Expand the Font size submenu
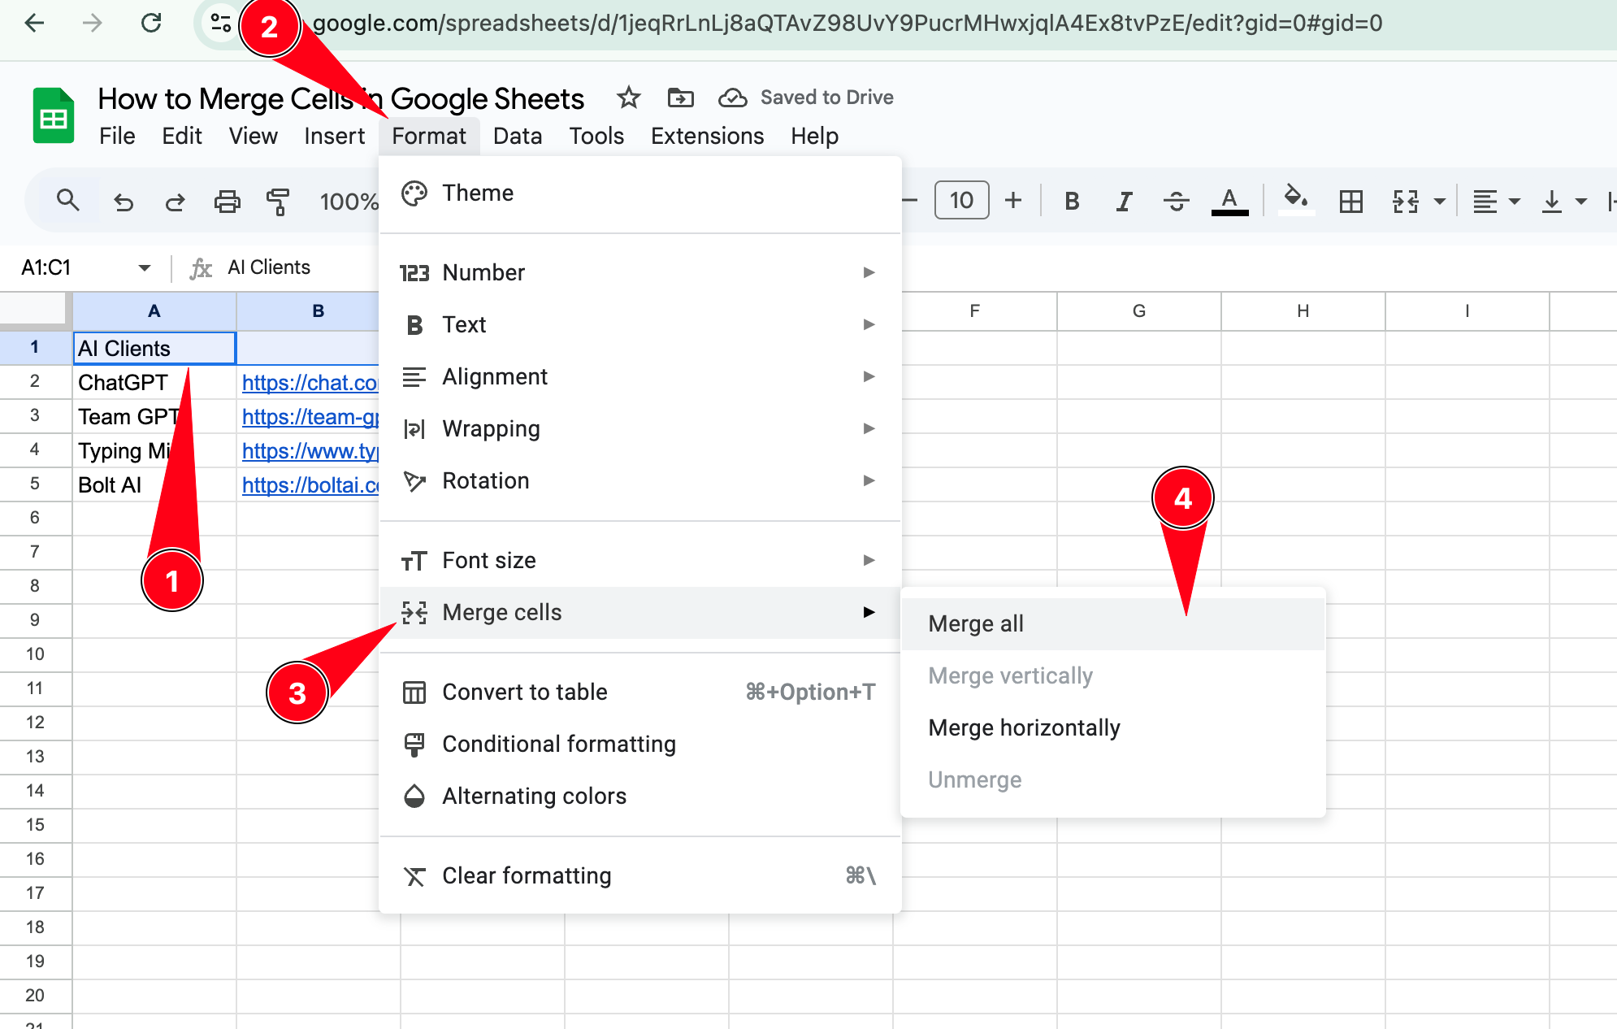The width and height of the screenshot is (1617, 1029). 640,560
